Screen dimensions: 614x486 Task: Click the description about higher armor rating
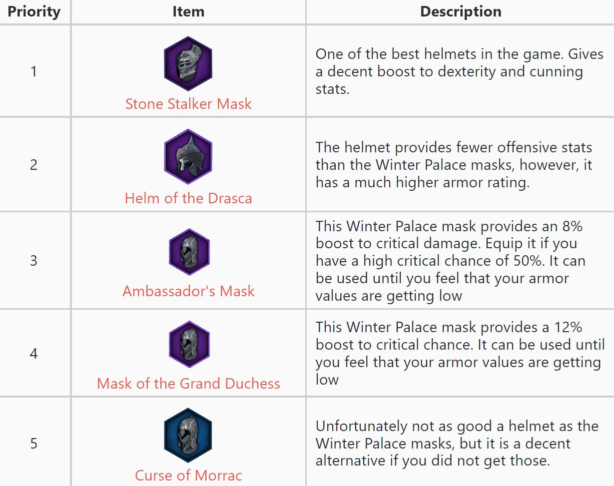click(x=454, y=165)
